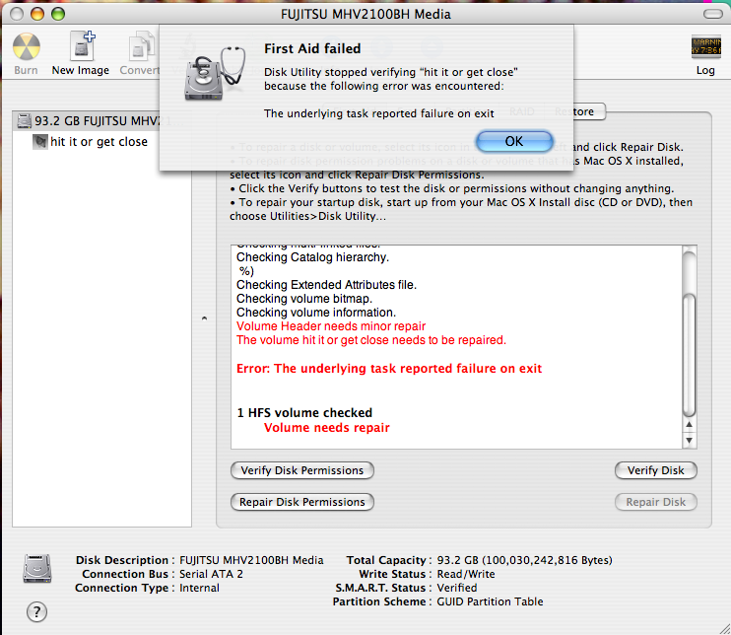The image size is (731, 635).
Task: Click 'Checking volume bitmap.' log line
Action: [x=304, y=299]
